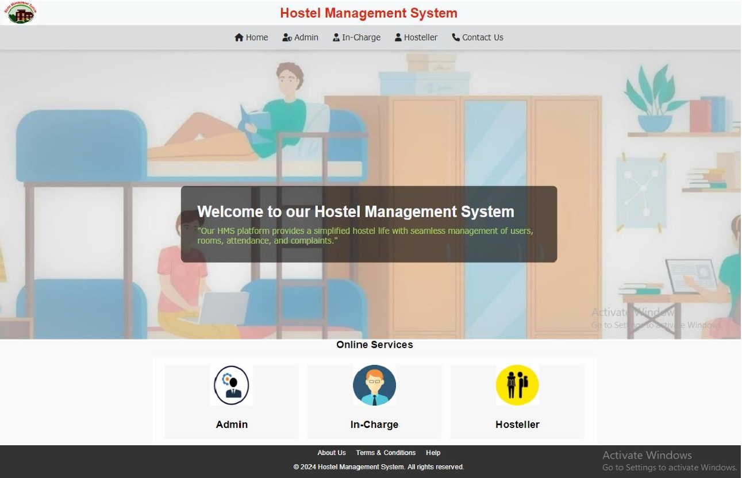742x478 pixels.
Task: Click the phone icon beside Contact Us
Action: pyautogui.click(x=456, y=37)
